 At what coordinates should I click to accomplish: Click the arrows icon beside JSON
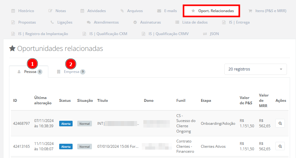point(205,34)
